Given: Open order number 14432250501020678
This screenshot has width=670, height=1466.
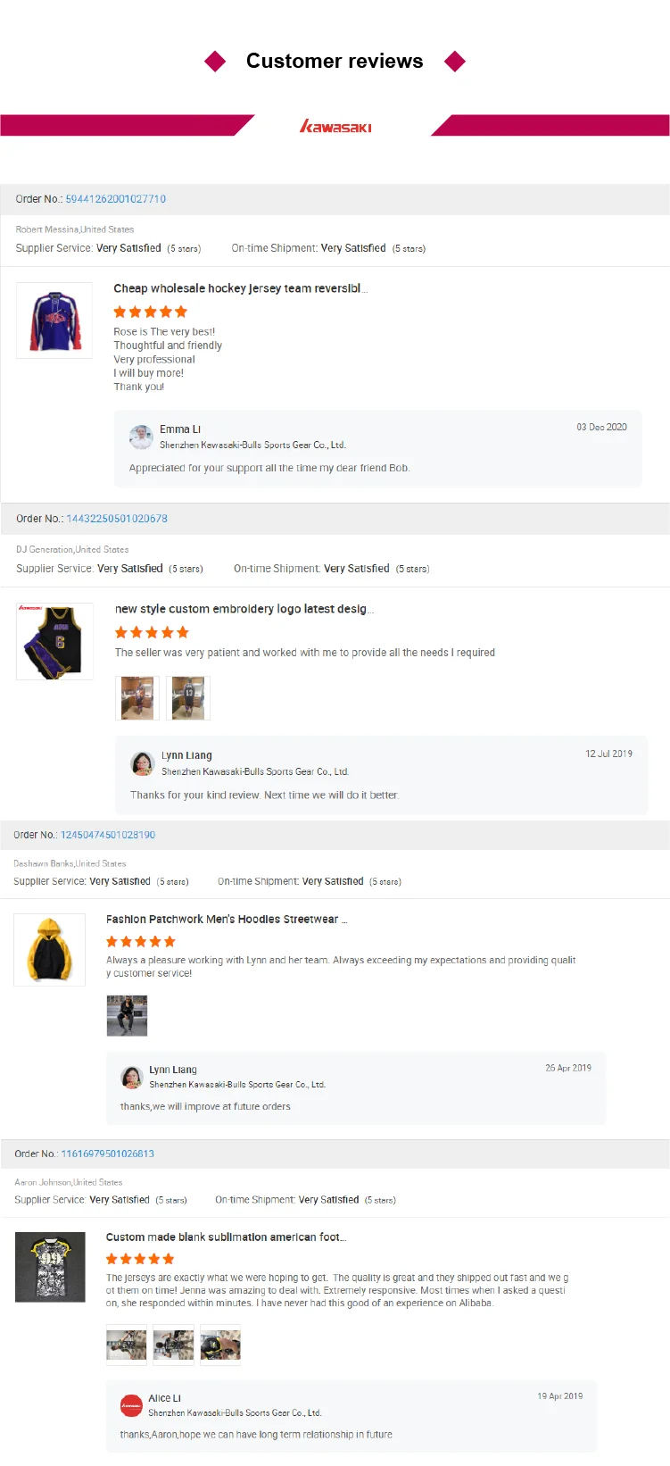Looking at the screenshot, I should point(117,519).
